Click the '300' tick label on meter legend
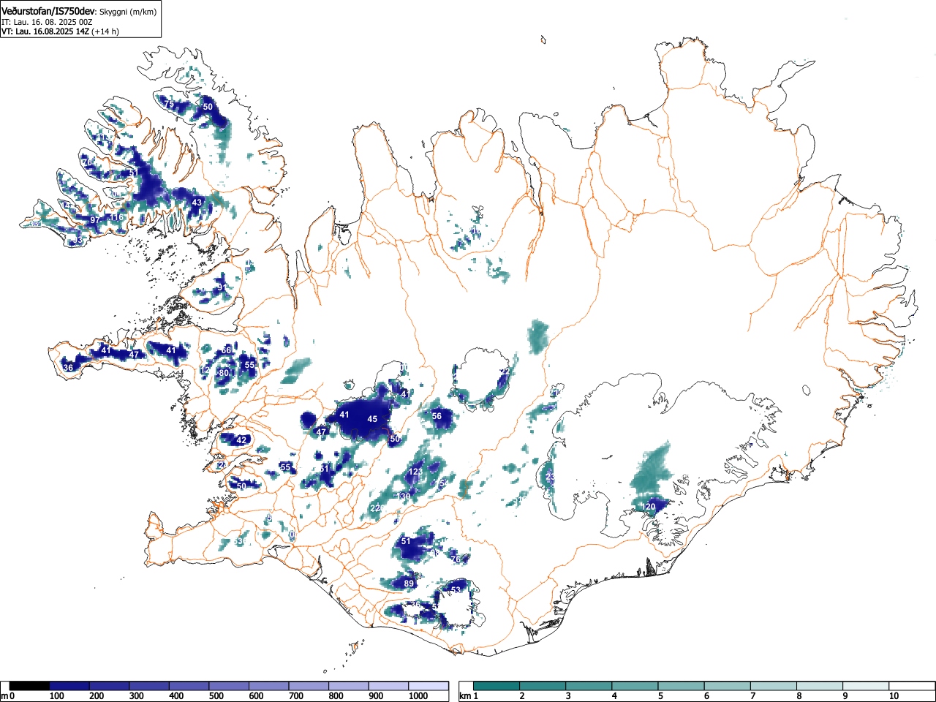Screen dimensions: 936x702 (x=136, y=696)
